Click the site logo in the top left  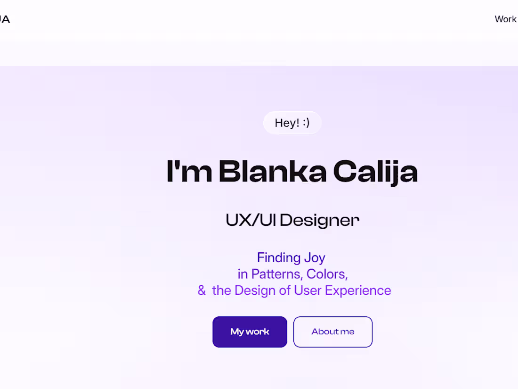[5, 19]
